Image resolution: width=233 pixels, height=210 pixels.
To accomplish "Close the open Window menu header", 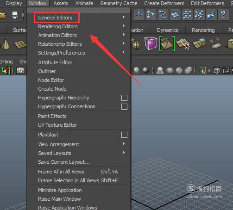I will 38,3.
